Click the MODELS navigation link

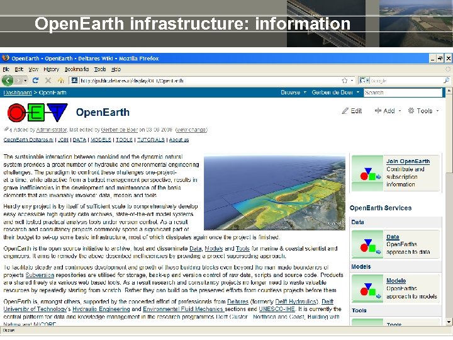click(x=101, y=140)
